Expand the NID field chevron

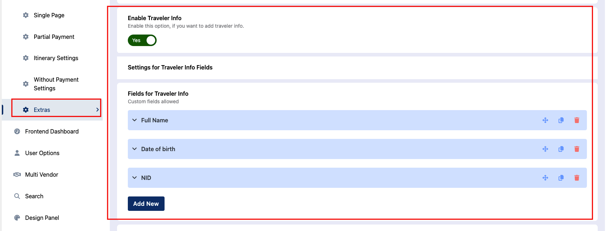[135, 178]
